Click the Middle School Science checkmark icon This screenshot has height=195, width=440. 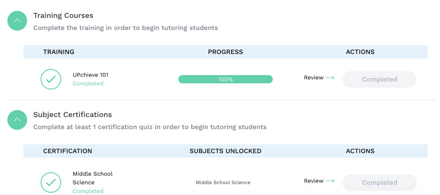51,183
